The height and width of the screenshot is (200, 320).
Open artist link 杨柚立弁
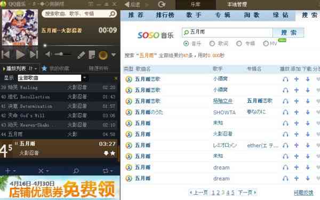point(223,101)
